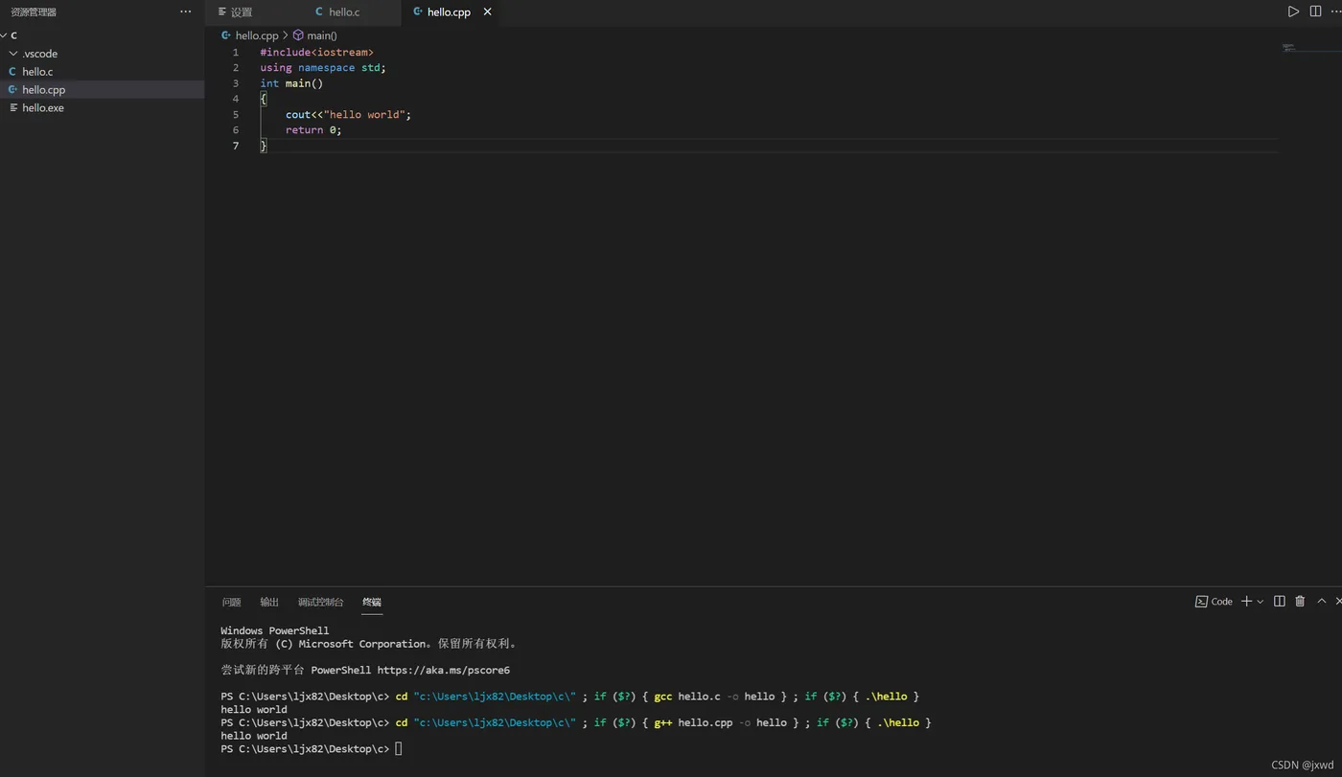Click the 资源管理器 Explorer title

34,12
